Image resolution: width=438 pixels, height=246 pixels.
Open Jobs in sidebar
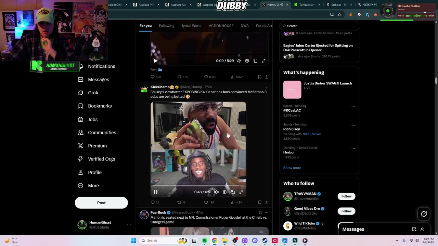coord(88,119)
